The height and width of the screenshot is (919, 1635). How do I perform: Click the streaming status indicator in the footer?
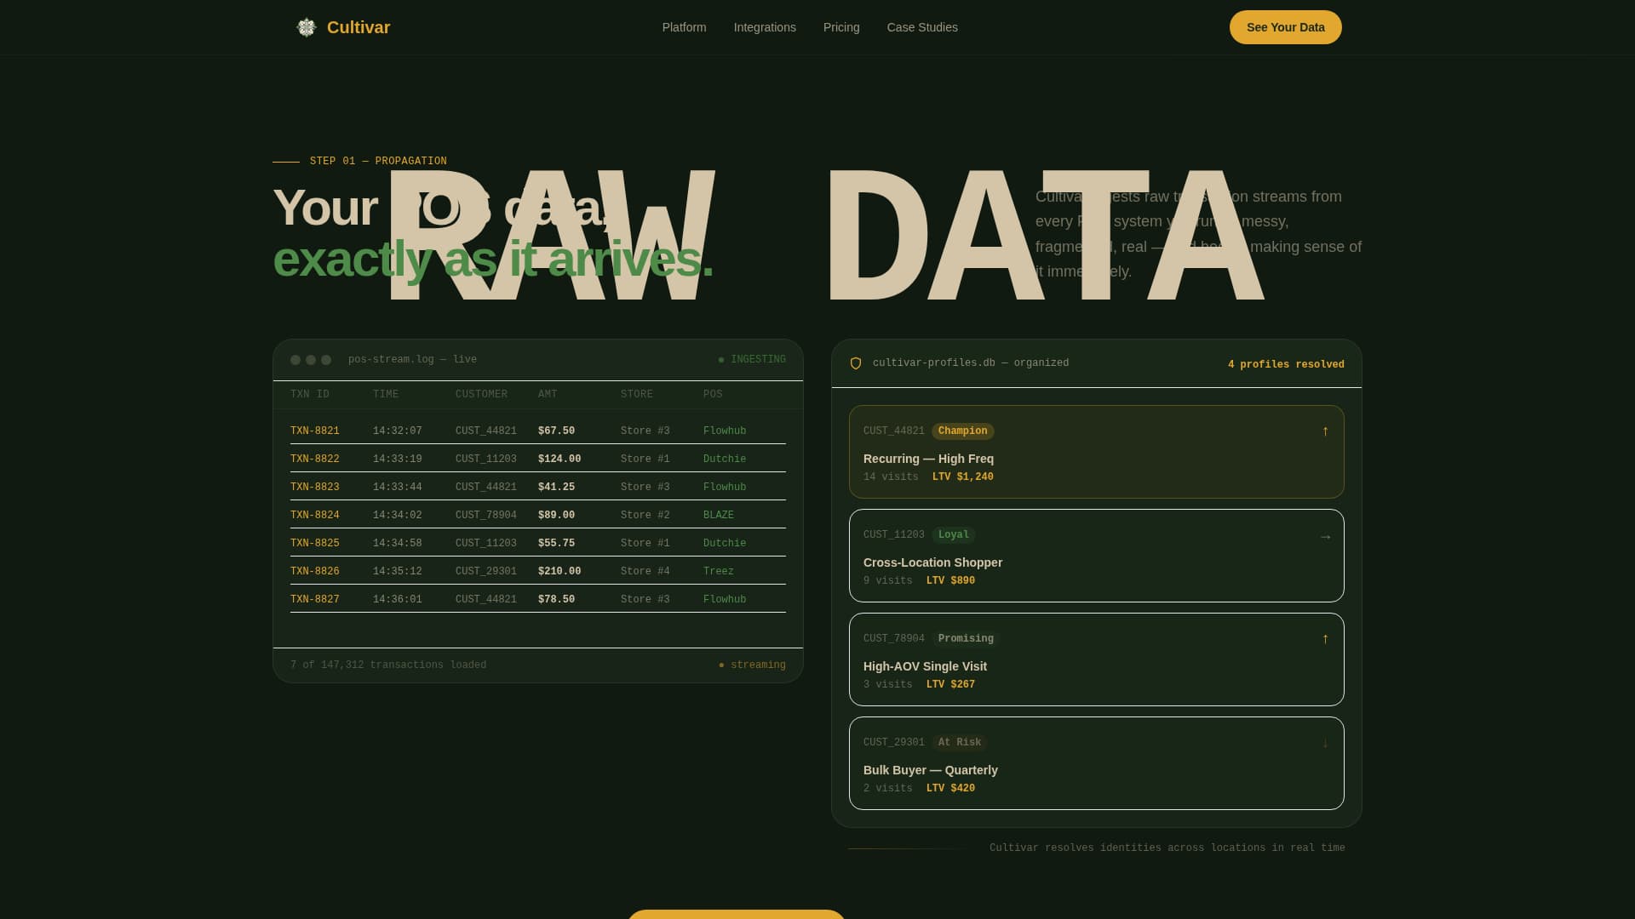pyautogui.click(x=752, y=665)
